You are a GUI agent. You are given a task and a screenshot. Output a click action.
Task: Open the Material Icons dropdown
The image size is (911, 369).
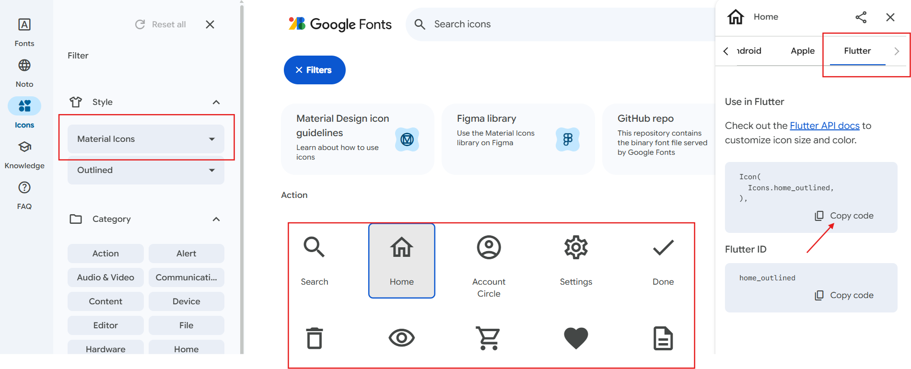pos(146,139)
